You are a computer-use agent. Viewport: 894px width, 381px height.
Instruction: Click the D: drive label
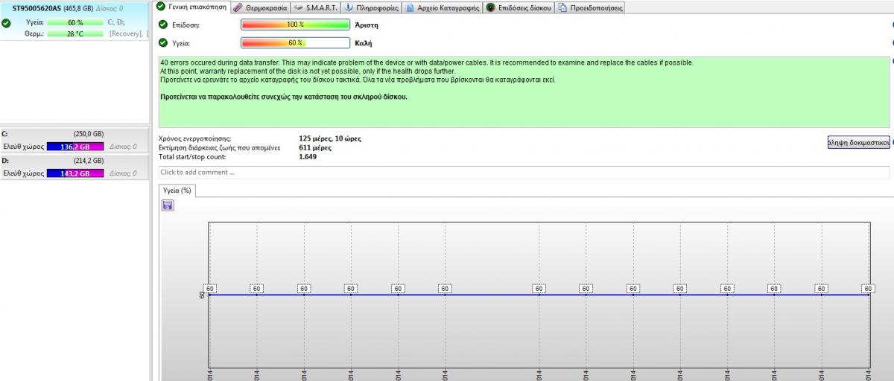[6, 161]
